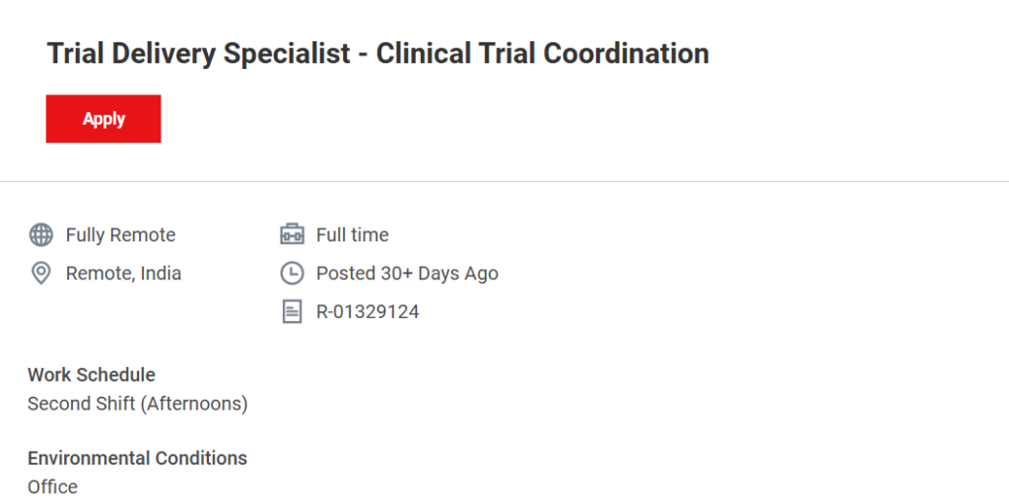Click the document icon beside the job ID
Viewport: 1009px width, 504px height.
(x=292, y=312)
